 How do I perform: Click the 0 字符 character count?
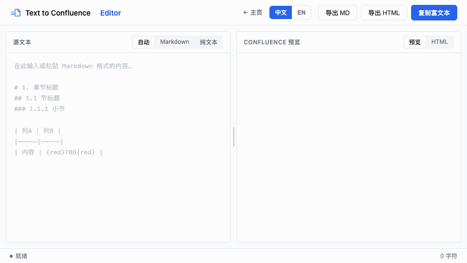[x=449, y=256]
